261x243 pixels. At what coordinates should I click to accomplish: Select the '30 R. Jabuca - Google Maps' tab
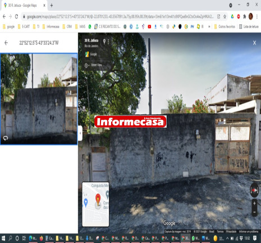pos(25,6)
